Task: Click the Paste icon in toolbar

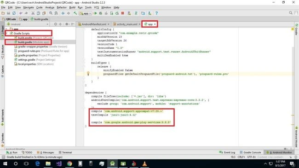Action: (44, 13)
